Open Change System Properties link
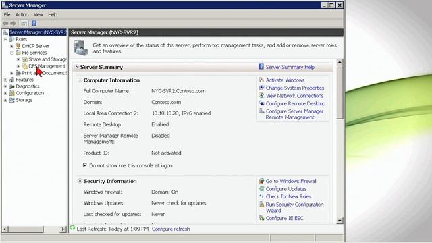Screen dimensions: 432x243 [295, 88]
